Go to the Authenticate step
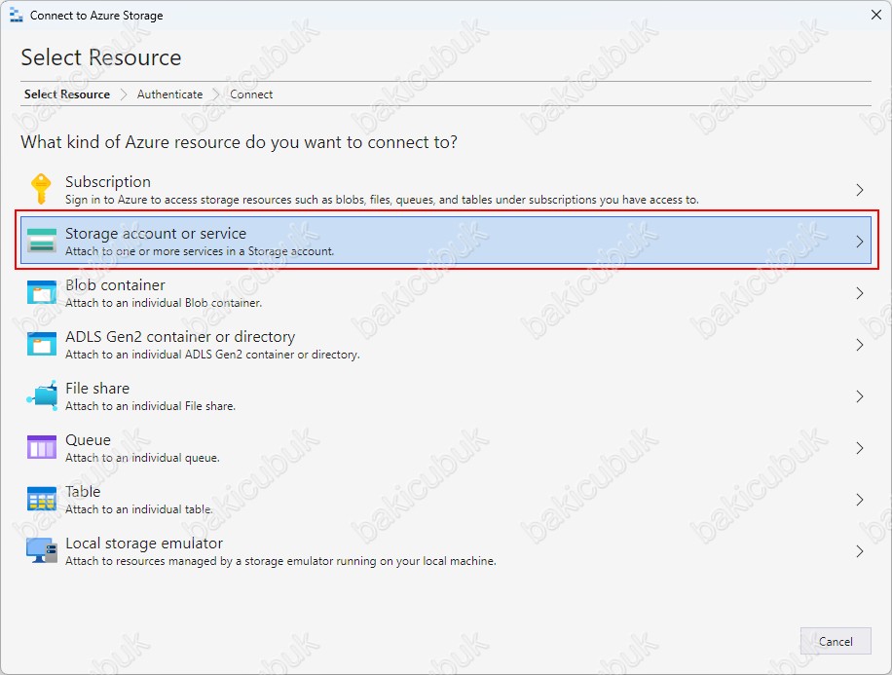This screenshot has width=892, height=675. coord(169,94)
